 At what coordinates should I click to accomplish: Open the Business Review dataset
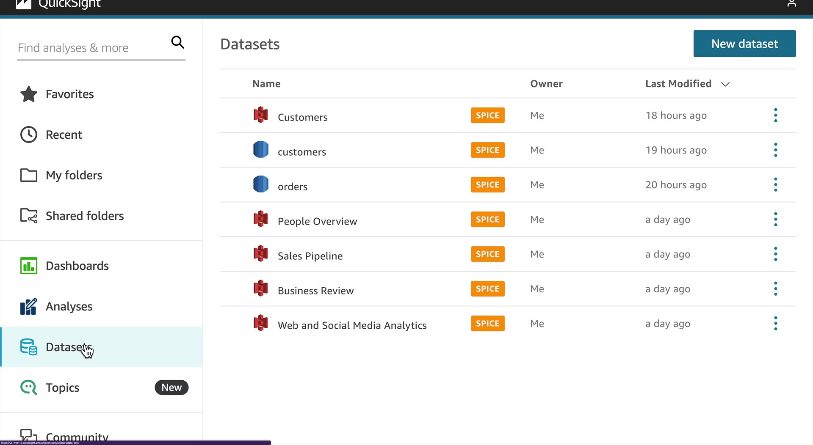[x=315, y=291]
